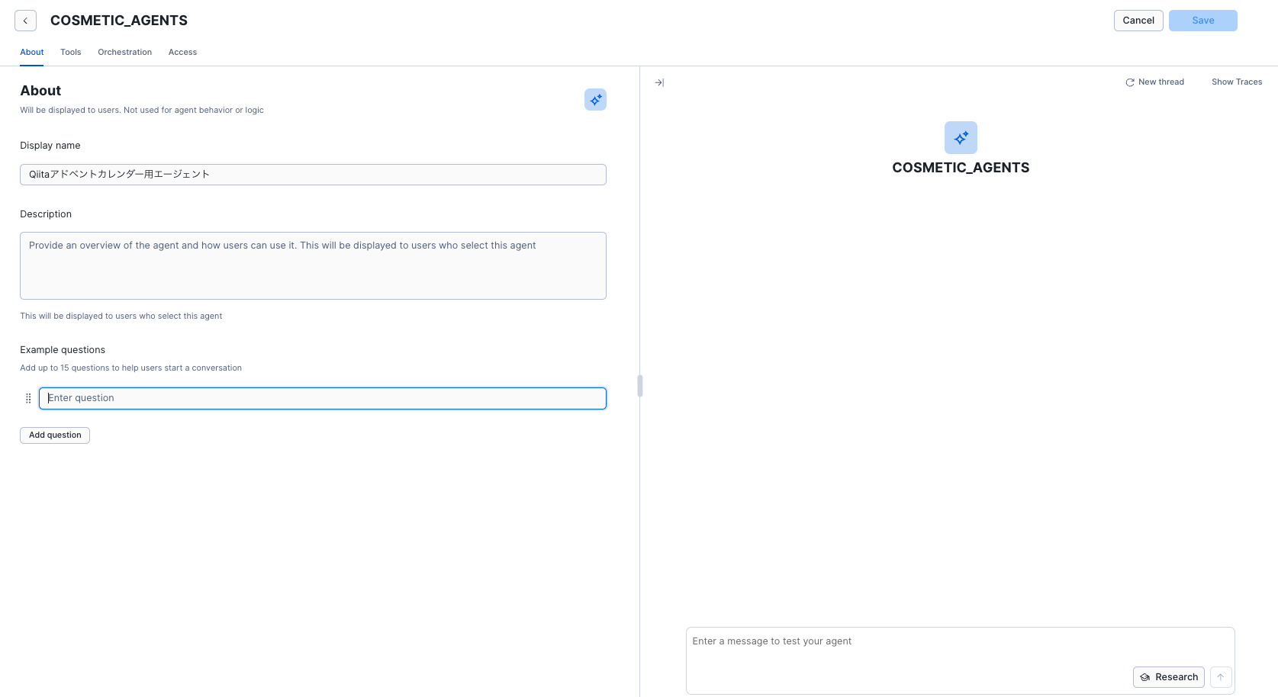This screenshot has height=697, width=1278.
Task: Switch to the Tools tab
Action: point(71,52)
